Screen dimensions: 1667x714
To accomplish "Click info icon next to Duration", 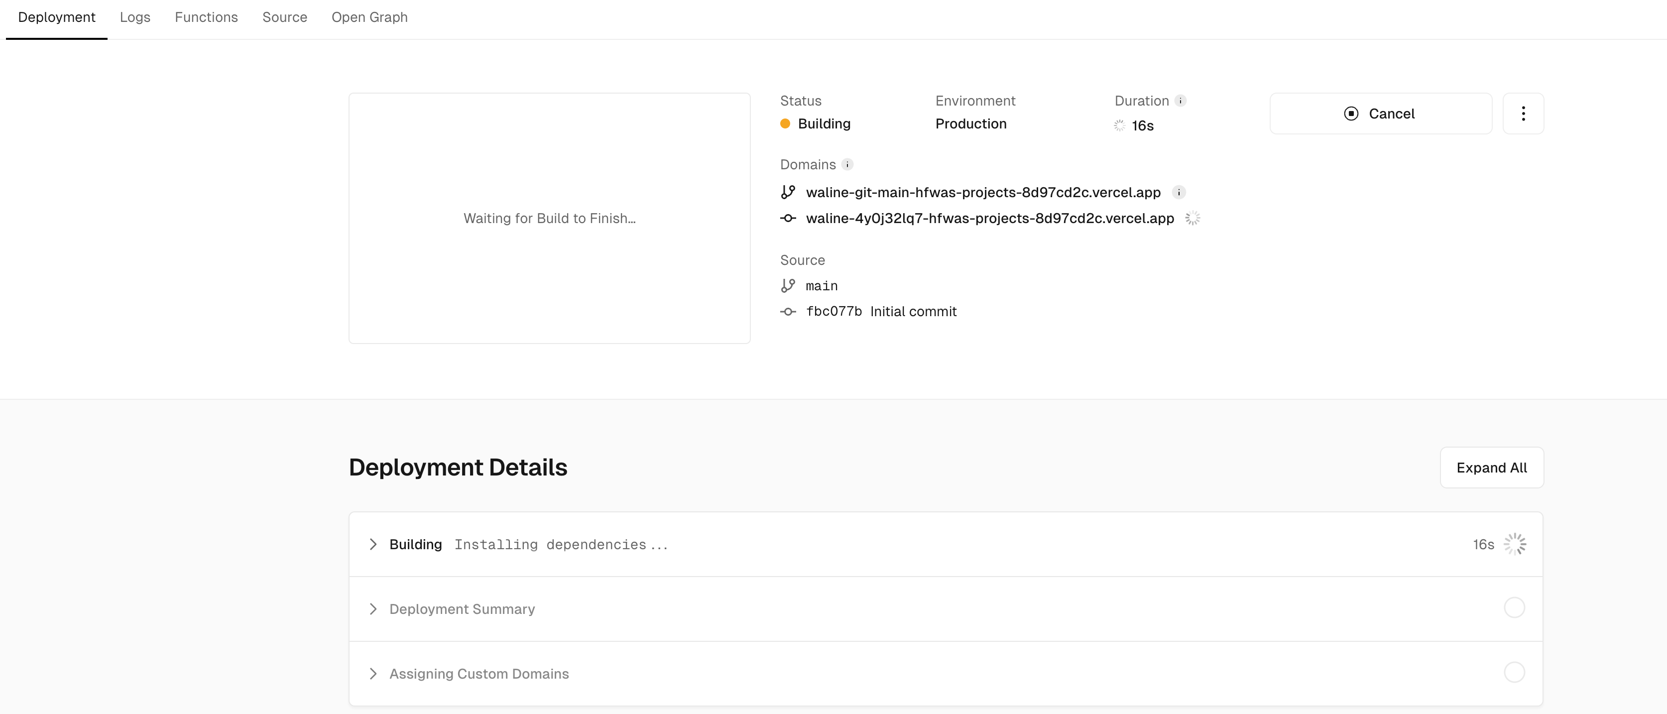I will (1181, 101).
